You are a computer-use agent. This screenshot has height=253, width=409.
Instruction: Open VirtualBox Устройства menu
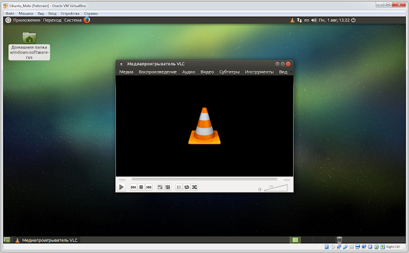70,13
